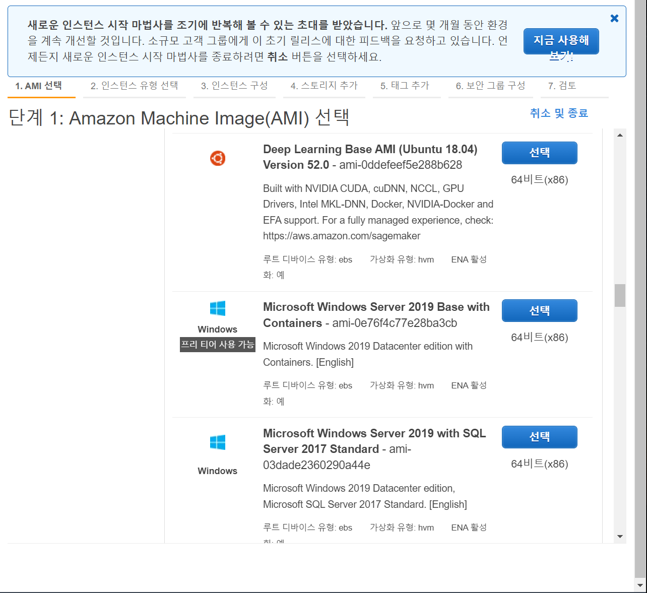Click the Windows label under SQL Server AMI logo
This screenshot has height=593, width=647.
pyautogui.click(x=218, y=471)
